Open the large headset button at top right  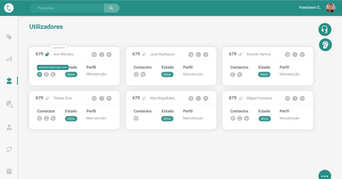click(325, 30)
